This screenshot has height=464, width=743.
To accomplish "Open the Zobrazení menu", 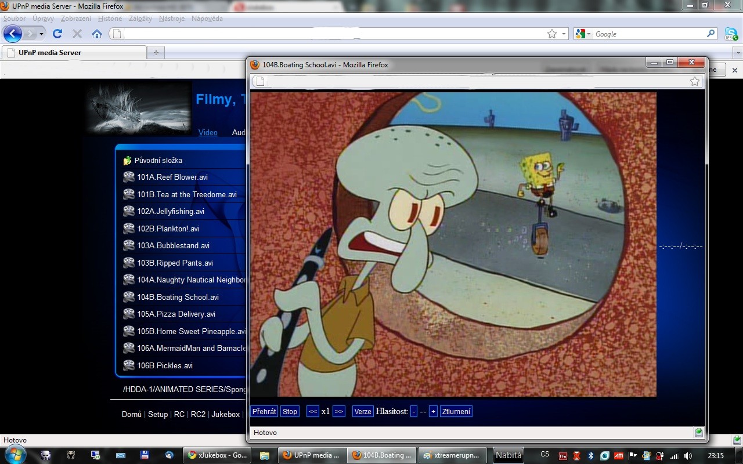I will coord(76,19).
